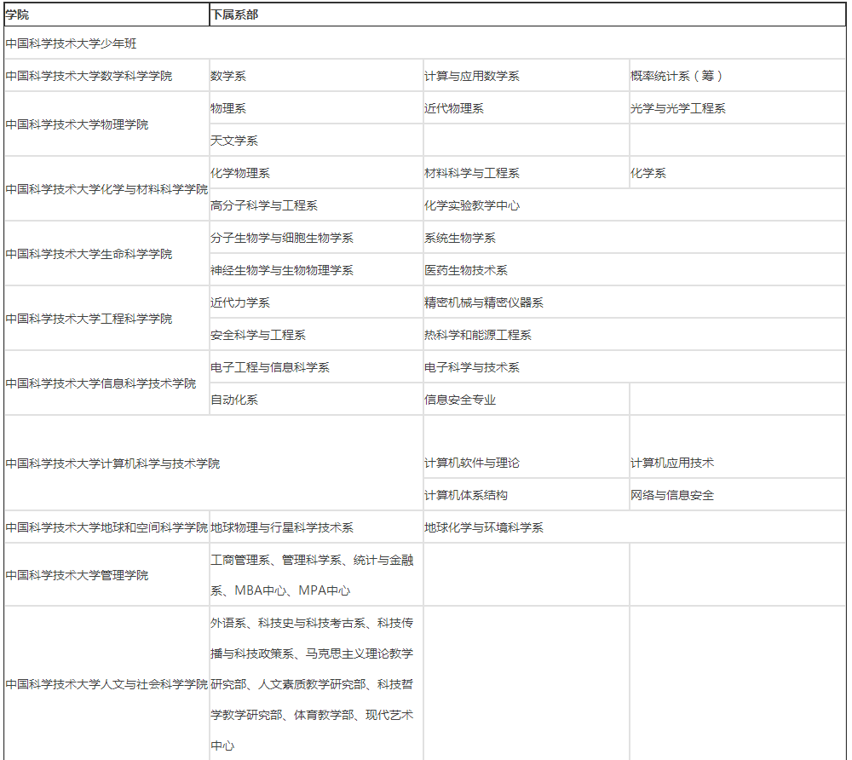Click 计算机应用技术 cell
Screen dimensions: 852x760
pyautogui.click(x=738, y=446)
